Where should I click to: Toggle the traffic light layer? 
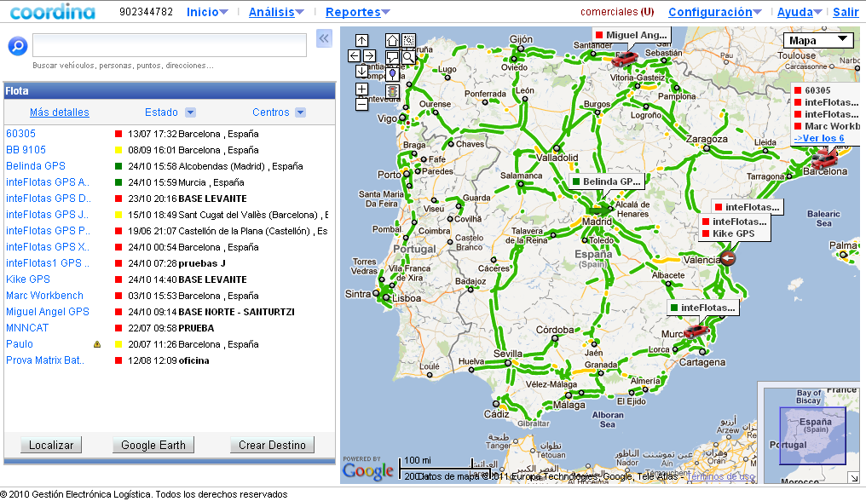pyautogui.click(x=393, y=91)
